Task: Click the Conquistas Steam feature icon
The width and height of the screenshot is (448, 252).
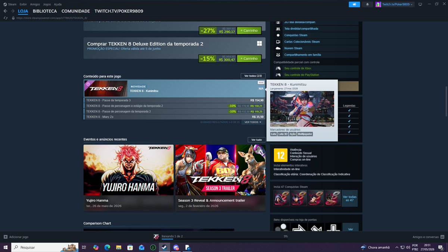Action: click(278, 35)
